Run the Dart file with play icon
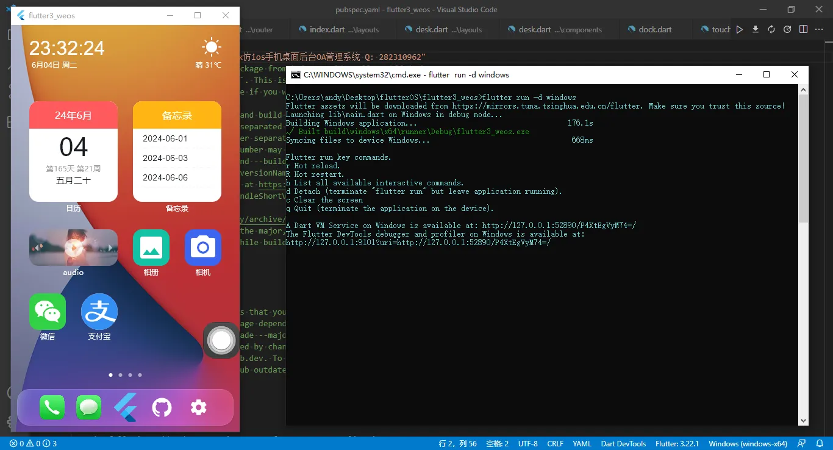This screenshot has height=450, width=833. pyautogui.click(x=740, y=29)
